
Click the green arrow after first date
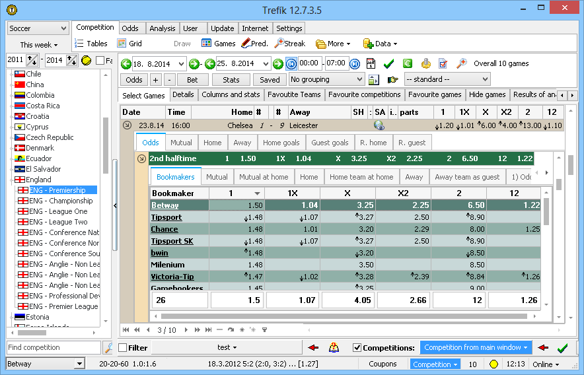[194, 64]
